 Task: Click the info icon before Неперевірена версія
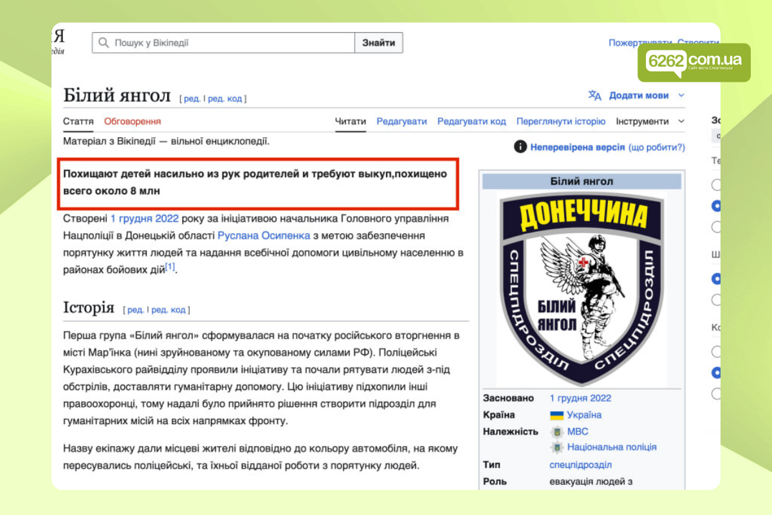(x=520, y=147)
